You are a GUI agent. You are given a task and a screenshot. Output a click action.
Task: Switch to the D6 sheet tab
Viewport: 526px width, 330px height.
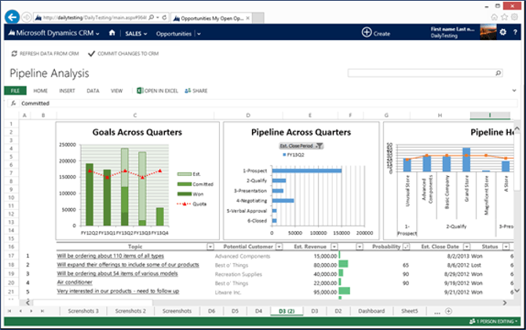(x=211, y=311)
